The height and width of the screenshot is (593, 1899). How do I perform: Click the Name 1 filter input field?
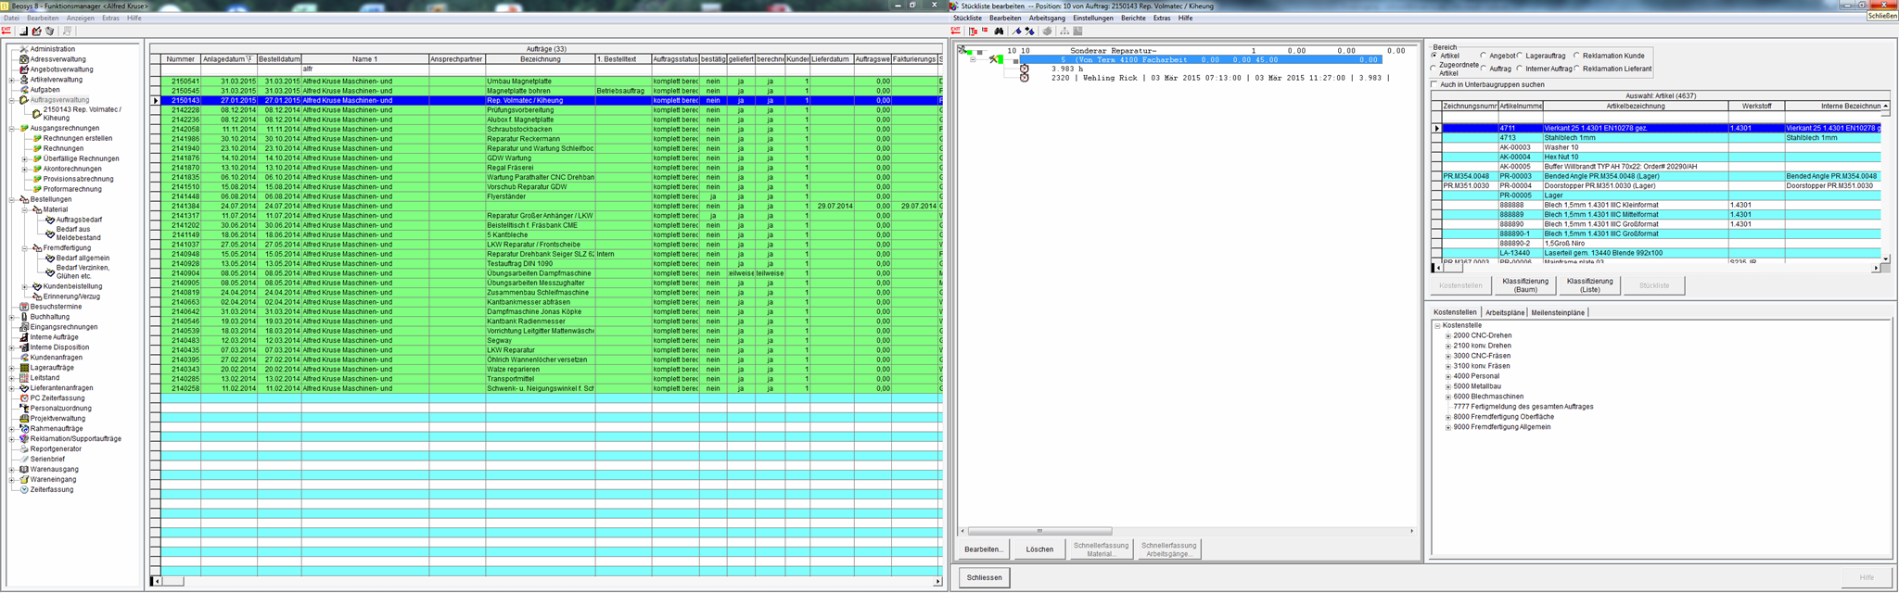click(364, 69)
